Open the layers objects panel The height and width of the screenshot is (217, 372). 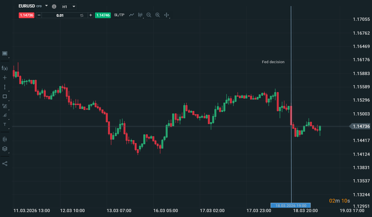5,149
